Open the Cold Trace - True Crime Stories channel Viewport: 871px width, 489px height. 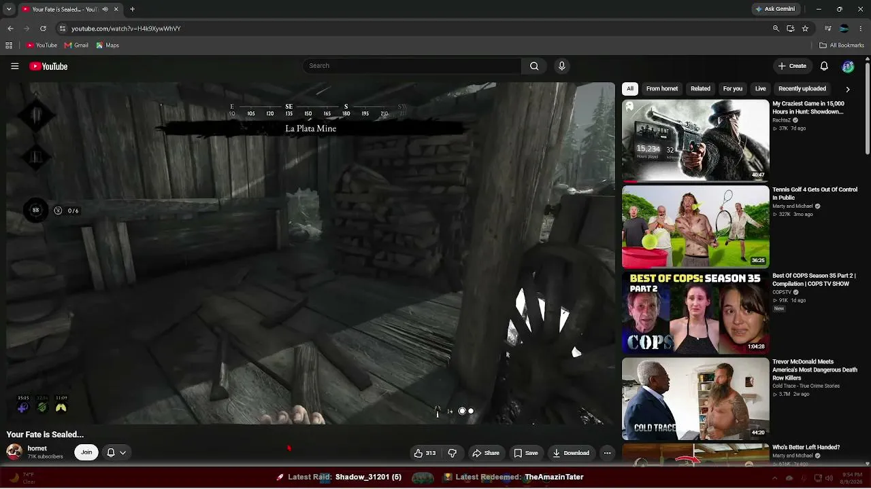coord(806,386)
